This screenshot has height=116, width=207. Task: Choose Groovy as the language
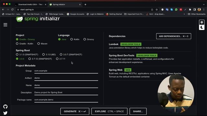89,39
